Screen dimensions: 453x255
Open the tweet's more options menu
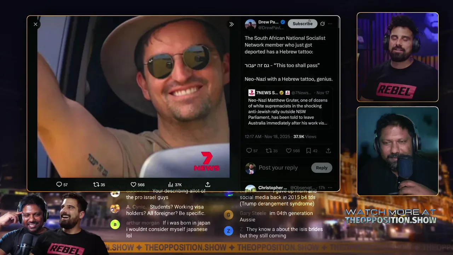click(x=330, y=24)
